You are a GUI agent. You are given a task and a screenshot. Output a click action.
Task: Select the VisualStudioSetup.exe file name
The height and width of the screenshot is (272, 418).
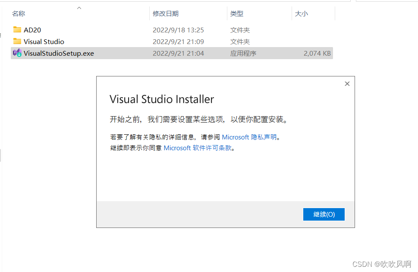(59, 54)
